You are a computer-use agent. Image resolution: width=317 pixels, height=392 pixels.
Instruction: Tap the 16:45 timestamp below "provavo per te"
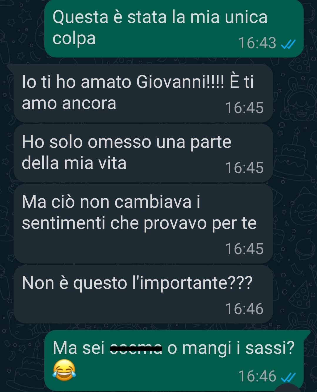coord(244,249)
